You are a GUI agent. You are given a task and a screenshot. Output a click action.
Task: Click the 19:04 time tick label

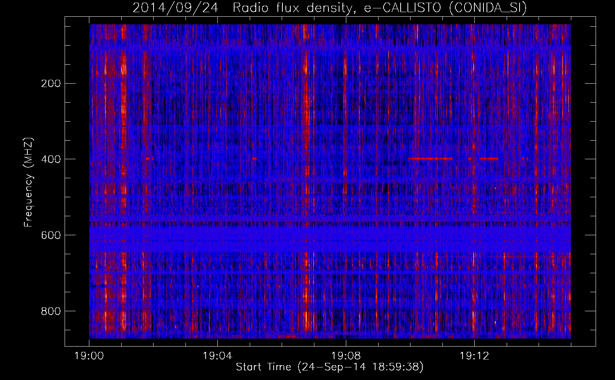point(217,356)
